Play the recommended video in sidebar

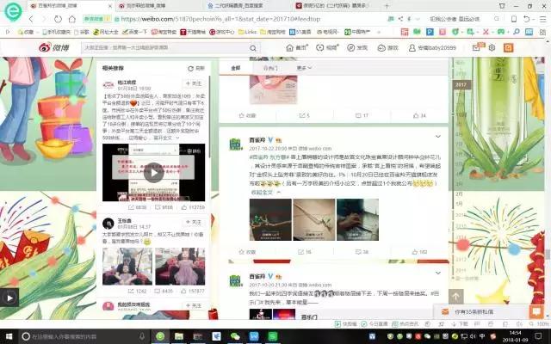click(x=154, y=173)
